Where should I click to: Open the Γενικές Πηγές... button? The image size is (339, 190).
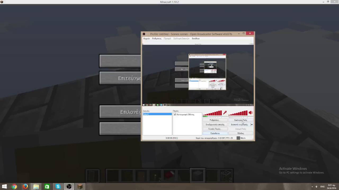click(215, 129)
